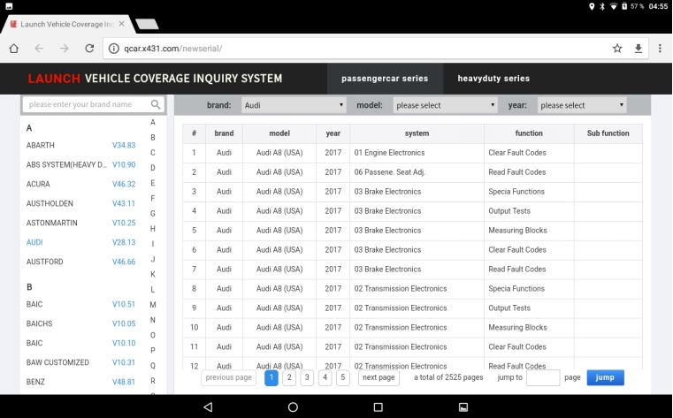673x418 pixels.
Task: Select ABS SYSTEM(HEAVY D... brand entry
Action: pos(66,164)
